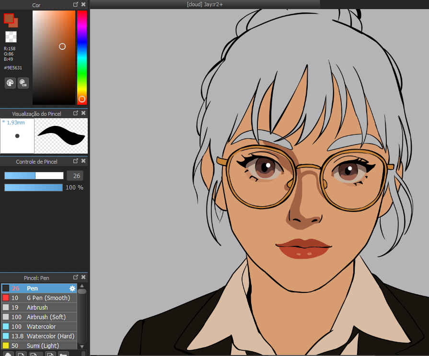
Task: Select the Pen brush row
Action: point(39,288)
